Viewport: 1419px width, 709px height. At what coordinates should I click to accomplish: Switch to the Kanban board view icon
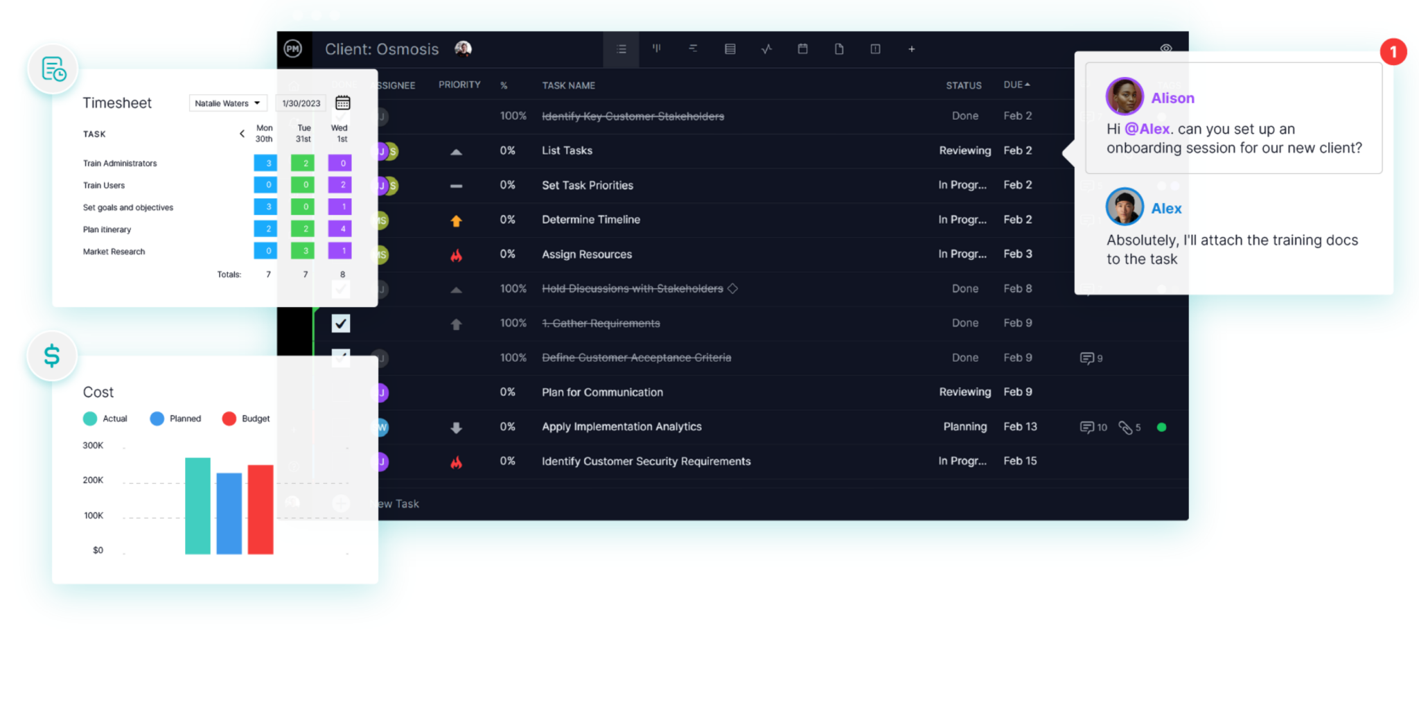(x=656, y=49)
